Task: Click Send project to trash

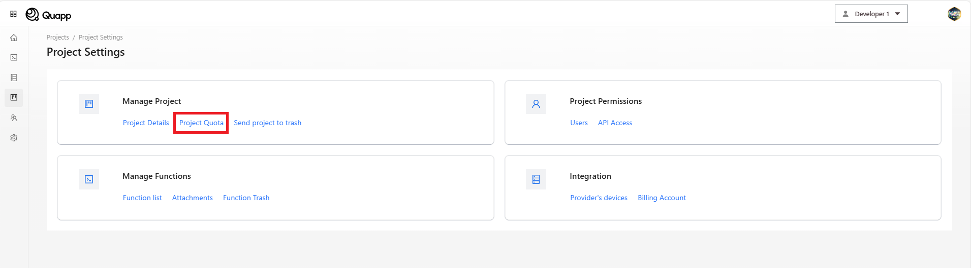Action: coord(268,123)
